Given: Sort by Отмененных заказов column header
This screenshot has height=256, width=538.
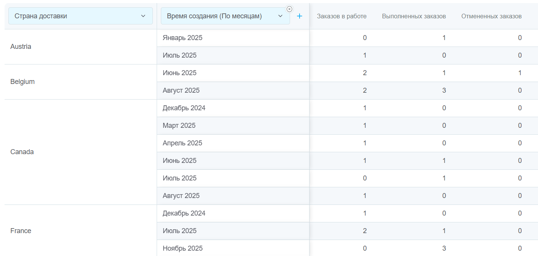Looking at the screenshot, I should 491,16.
